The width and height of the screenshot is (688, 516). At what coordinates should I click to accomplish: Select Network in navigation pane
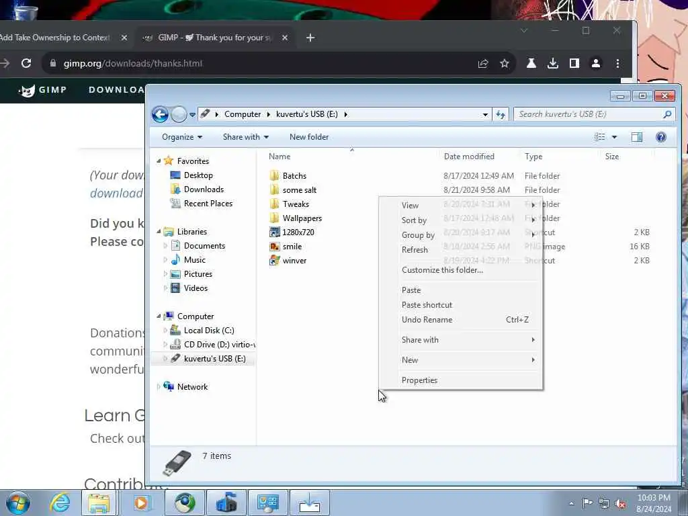click(x=192, y=386)
